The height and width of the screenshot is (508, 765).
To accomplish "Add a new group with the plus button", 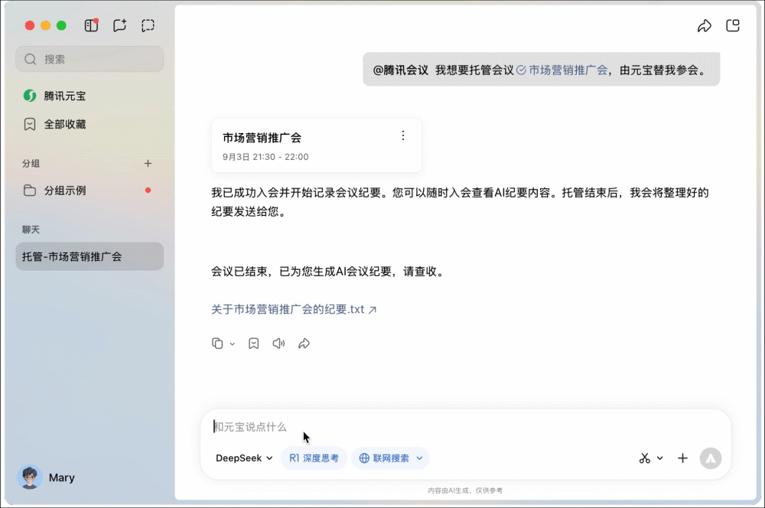I will click(148, 163).
